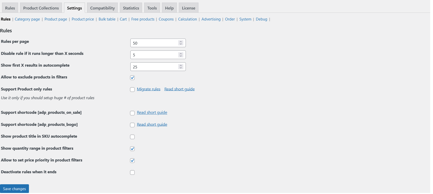Go to Advertising settings section
Screen dimensions: 433x194
[x=211, y=19]
